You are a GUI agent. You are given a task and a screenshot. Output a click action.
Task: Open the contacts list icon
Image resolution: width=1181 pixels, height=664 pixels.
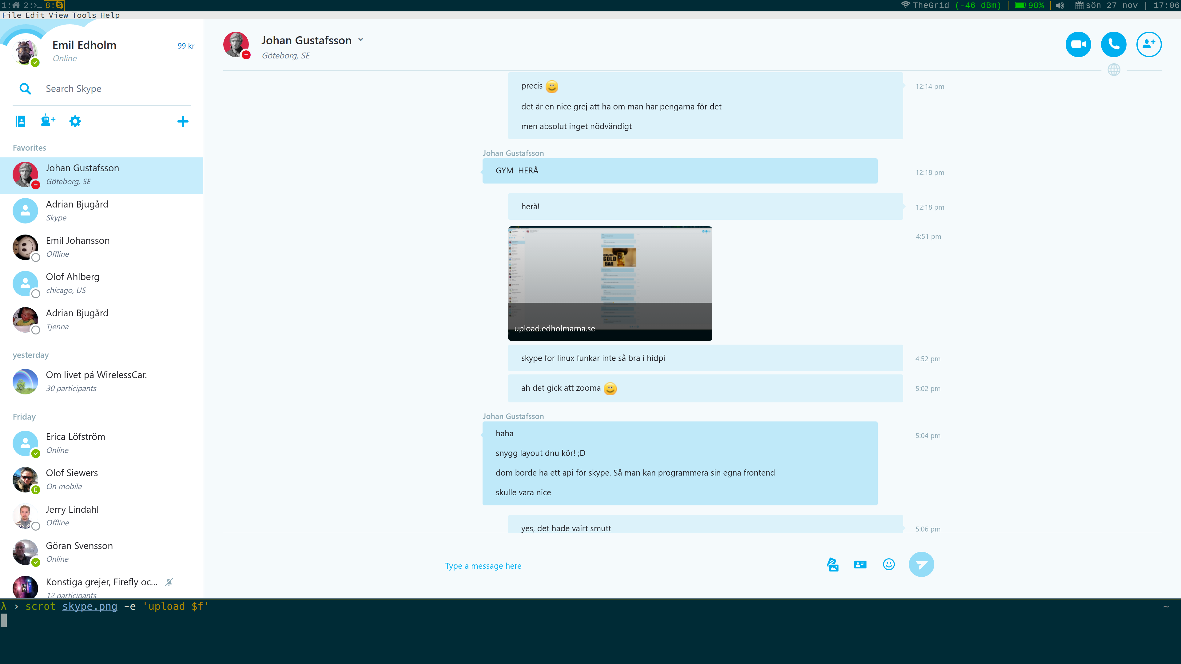click(21, 121)
